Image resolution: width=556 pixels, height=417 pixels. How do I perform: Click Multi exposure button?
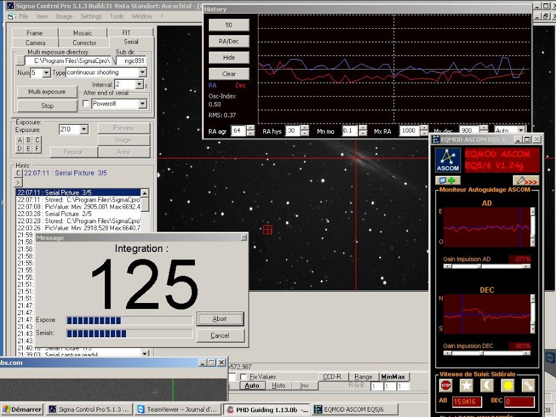click(47, 92)
